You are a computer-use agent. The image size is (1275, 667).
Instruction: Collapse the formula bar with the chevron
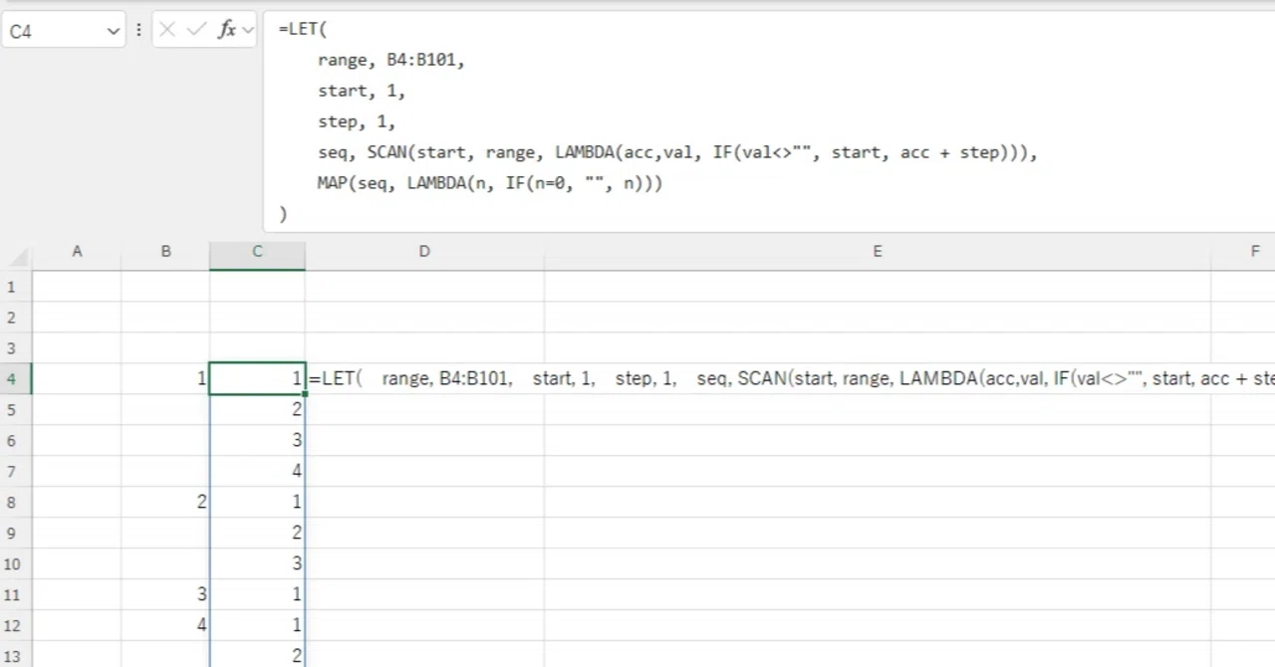tap(248, 31)
